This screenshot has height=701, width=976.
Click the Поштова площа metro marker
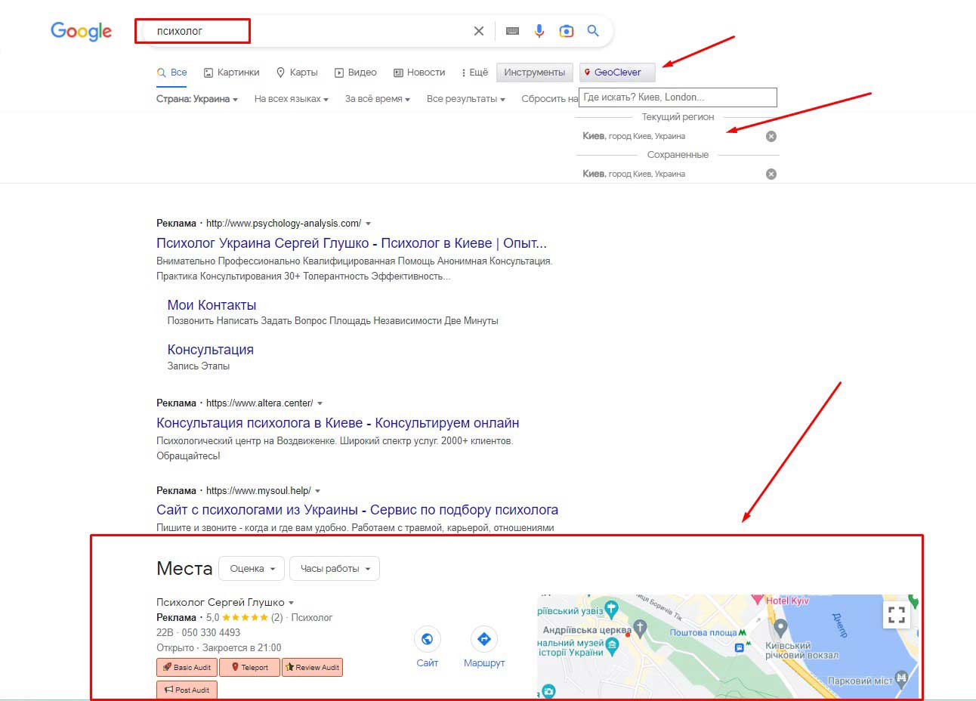pyautogui.click(x=743, y=632)
